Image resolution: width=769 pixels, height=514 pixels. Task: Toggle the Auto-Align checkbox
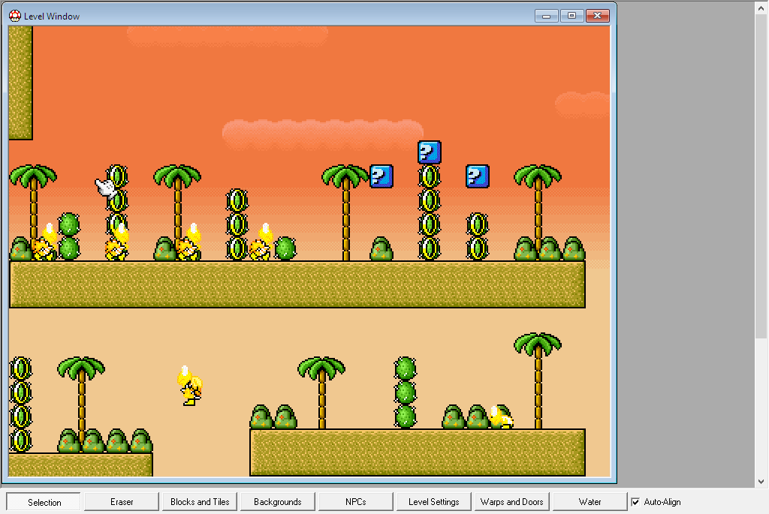coord(635,502)
